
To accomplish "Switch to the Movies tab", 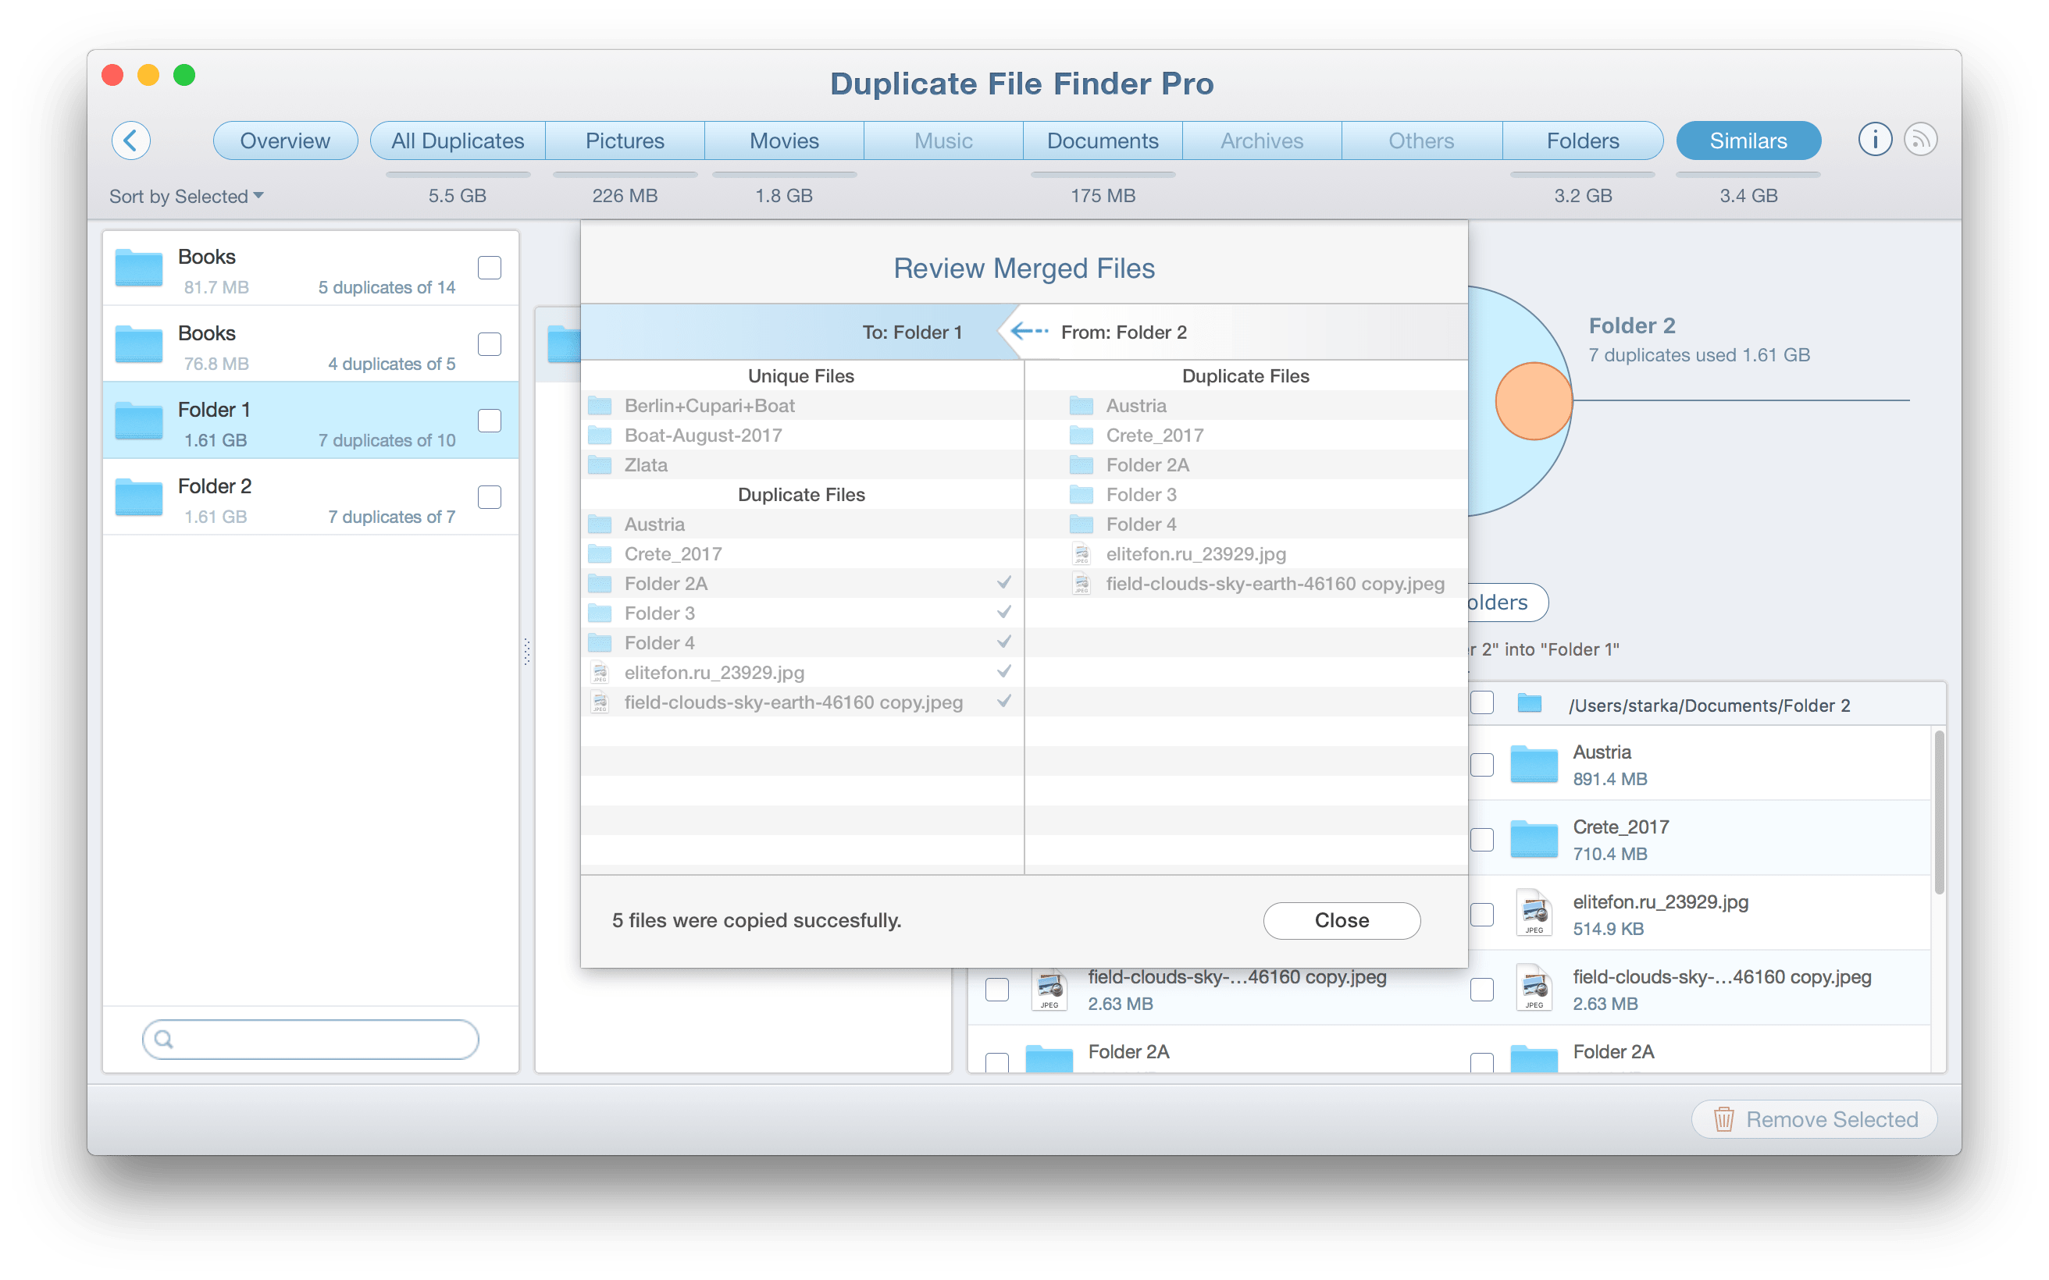I will pos(784,140).
